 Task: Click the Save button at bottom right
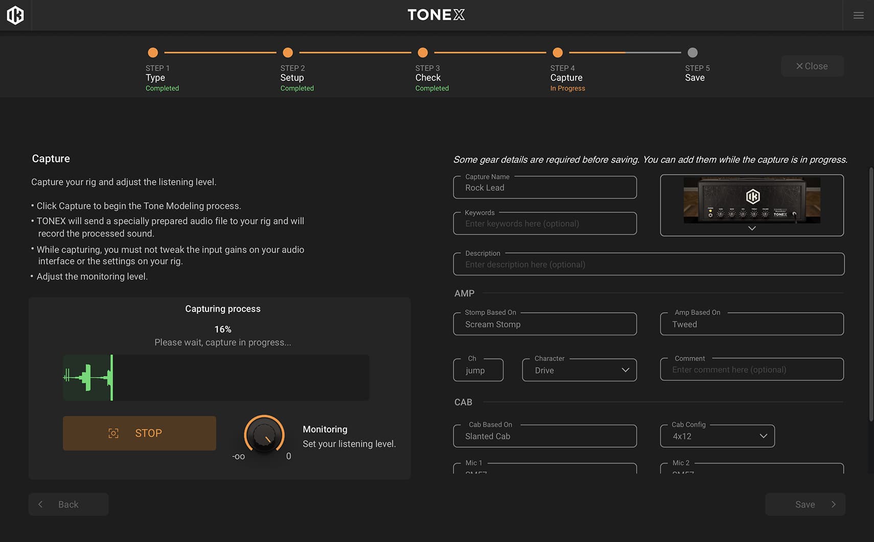click(805, 504)
